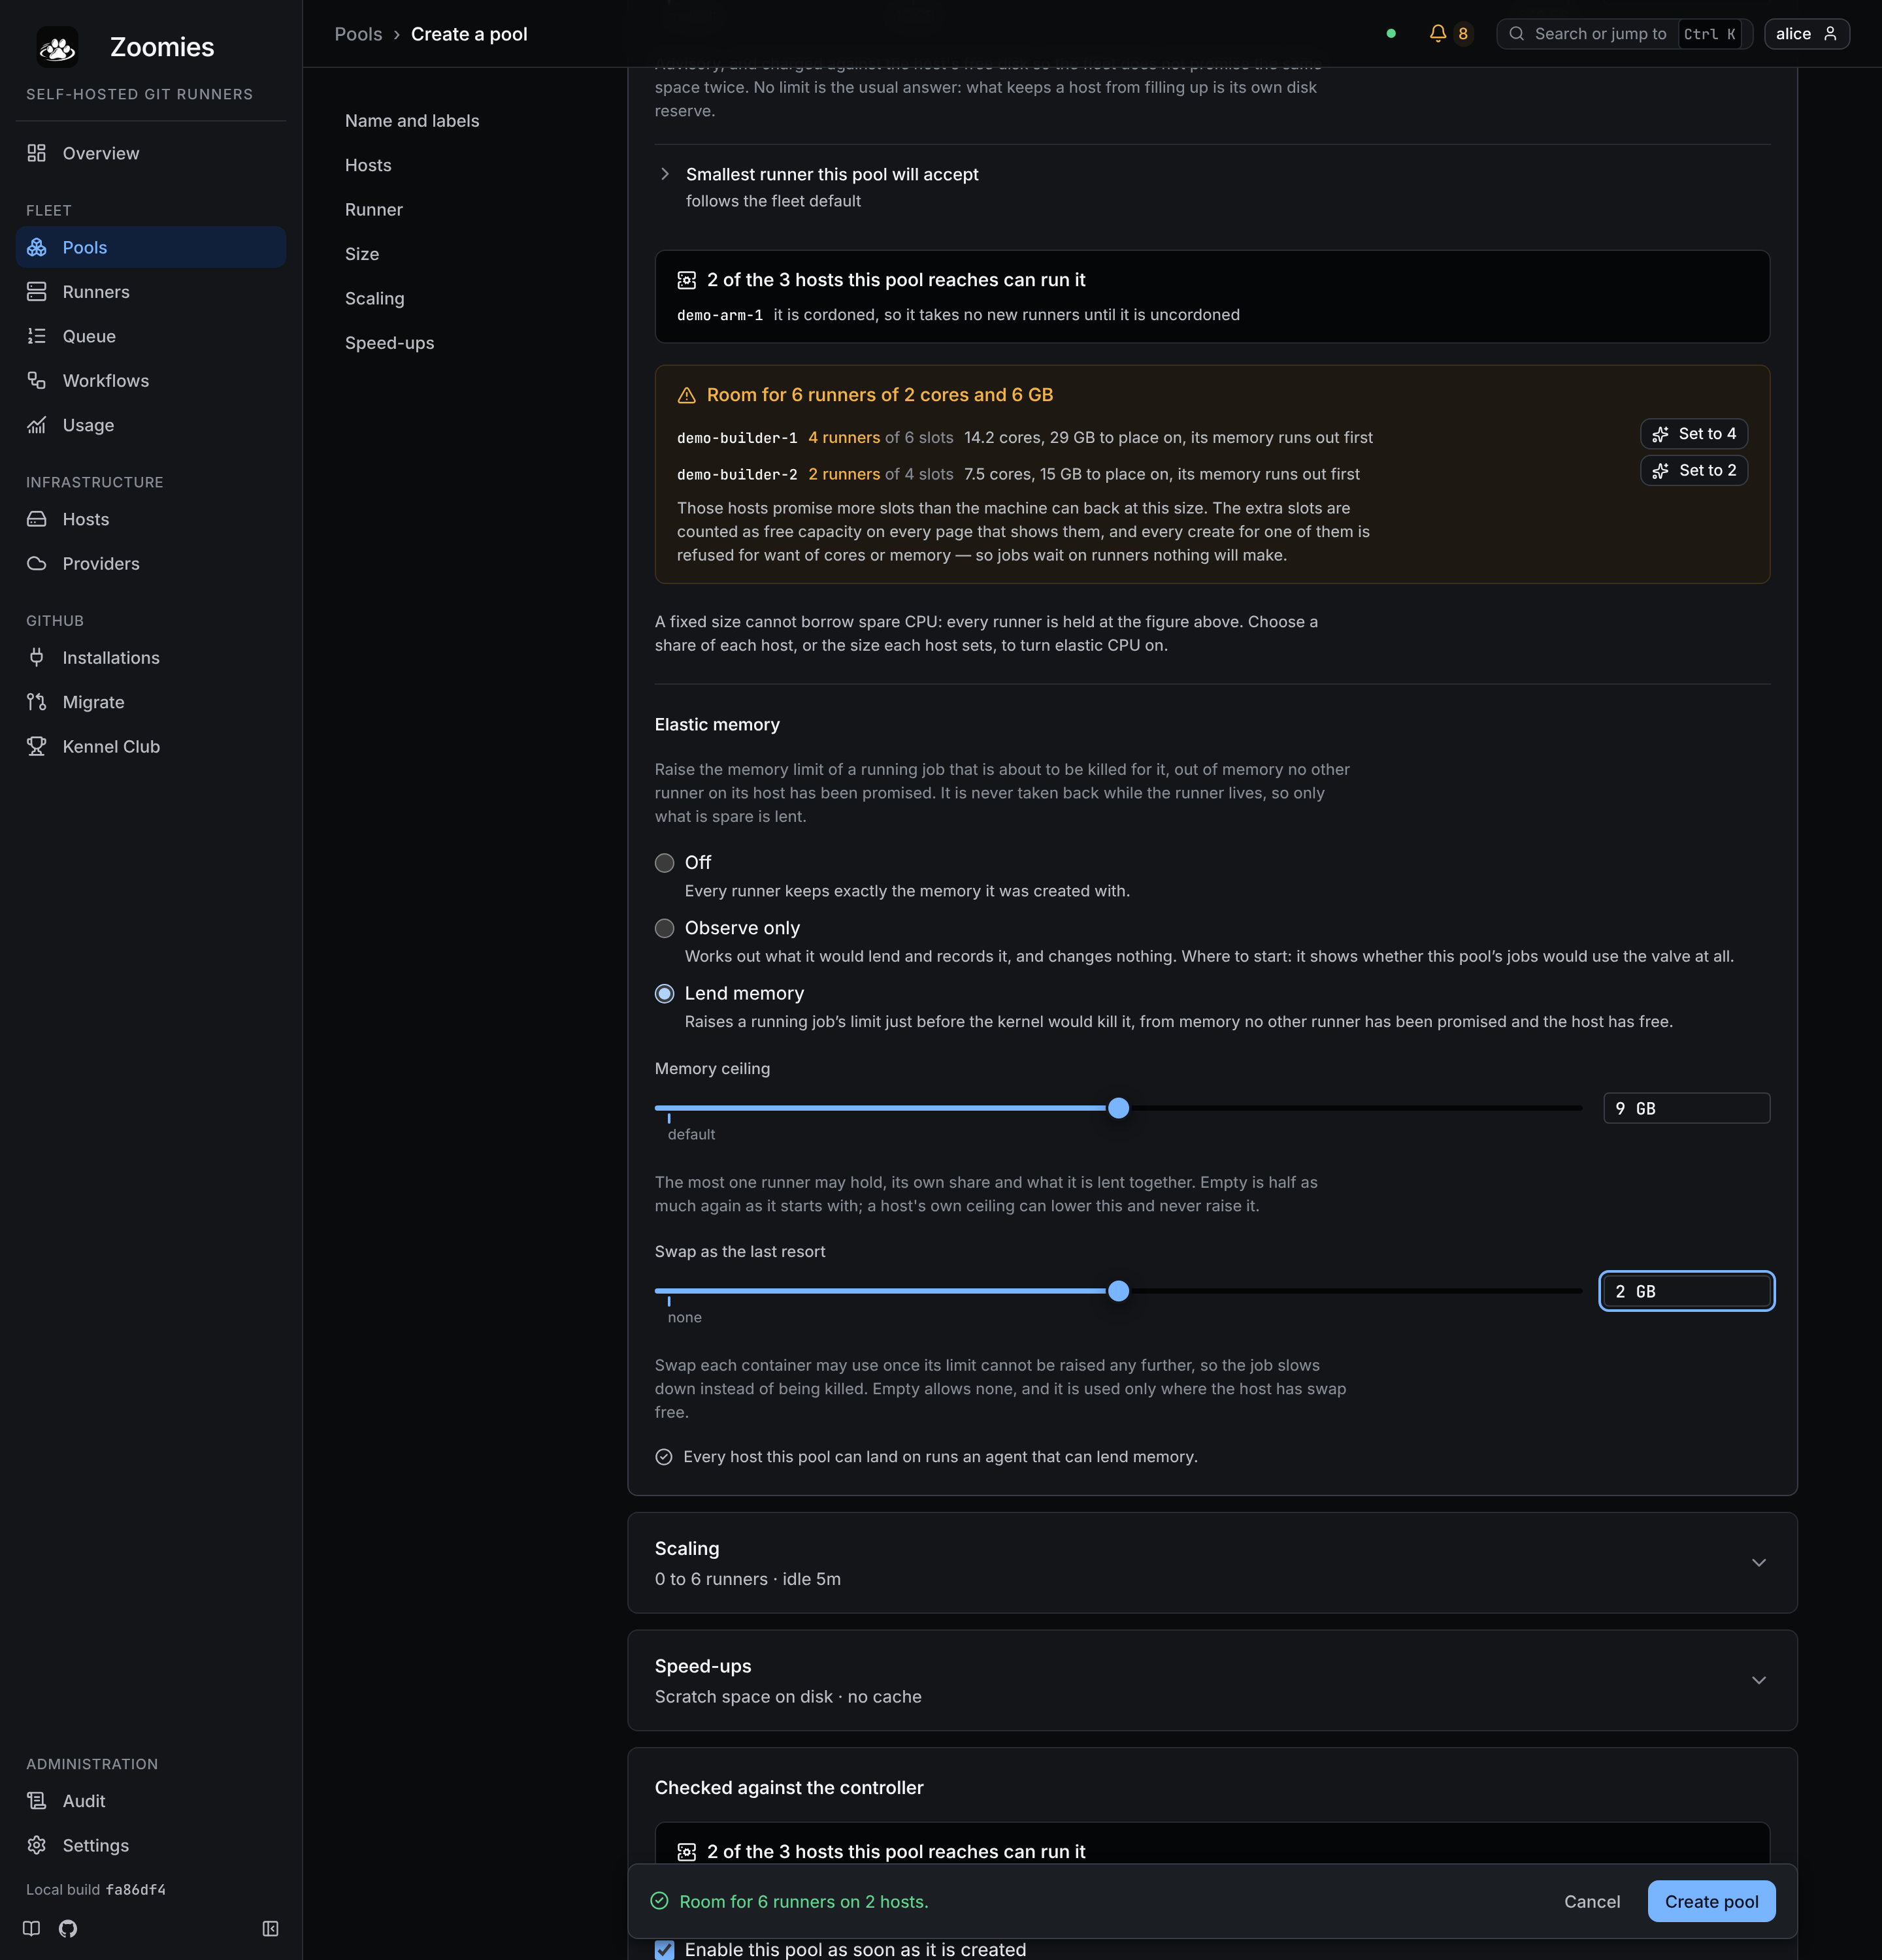Viewport: 1882px width, 1960px height.
Task: Select the Off elastic memory option
Action: (664, 862)
